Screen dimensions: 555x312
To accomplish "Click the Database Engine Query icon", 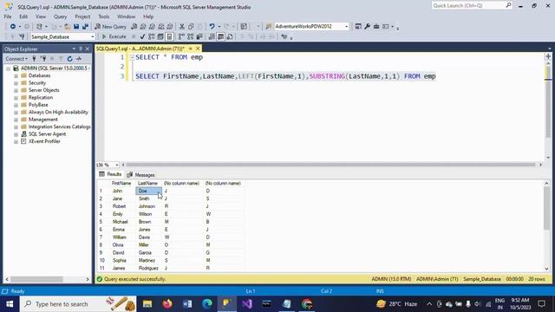I will coord(134,27).
